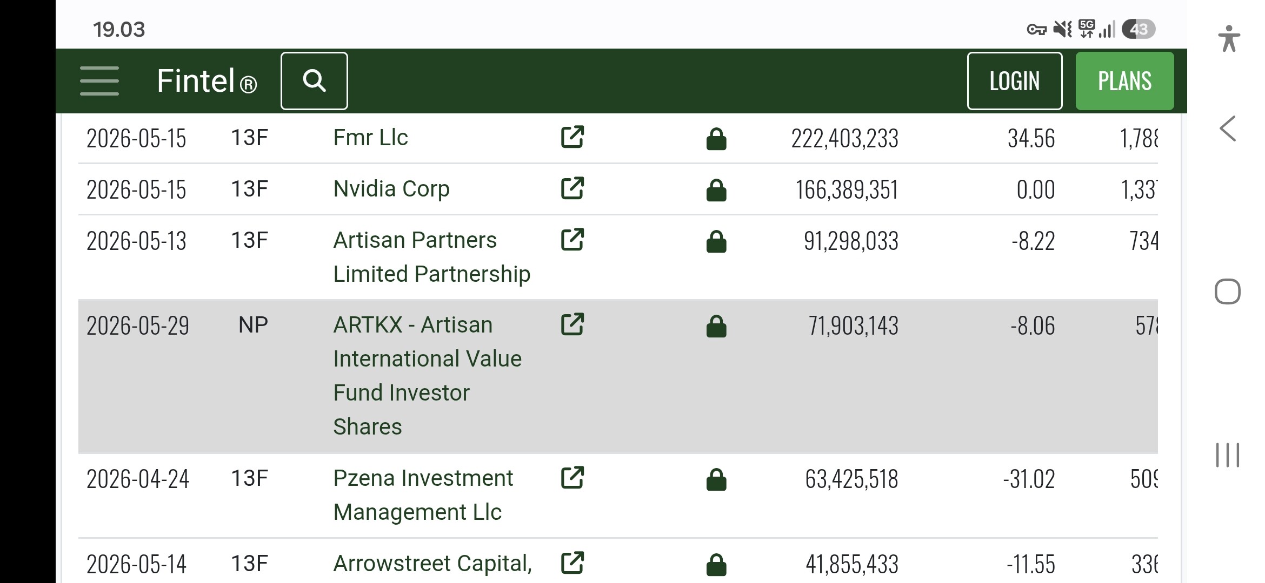Tap the Android back navigation arrow

[x=1228, y=129]
